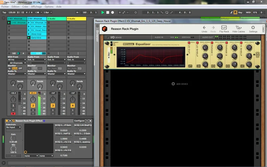The image size is (267, 167).
Task: Toggle track 2 activator button
Action: pyautogui.click(x=33, y=106)
